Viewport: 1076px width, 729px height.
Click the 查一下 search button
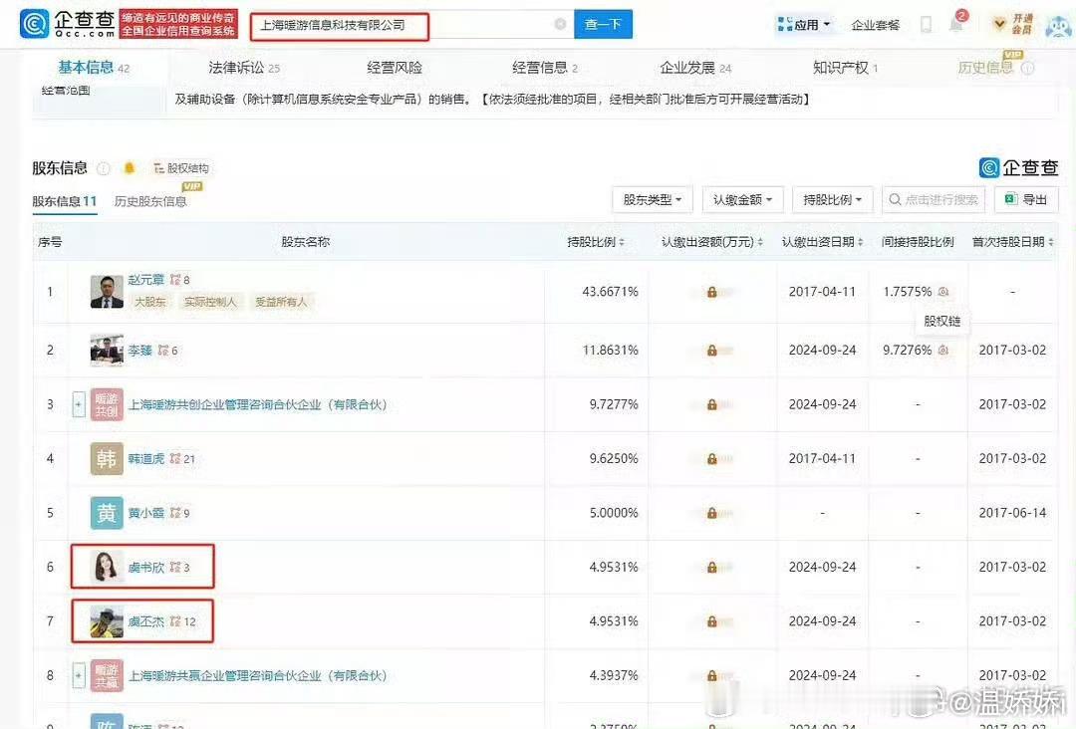point(603,25)
